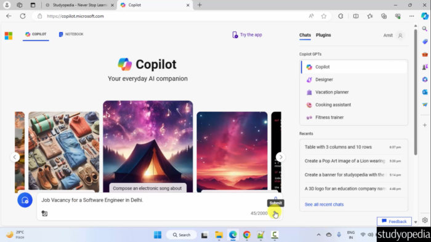
Task: Show next carousel cards with right arrow
Action: tap(280, 157)
